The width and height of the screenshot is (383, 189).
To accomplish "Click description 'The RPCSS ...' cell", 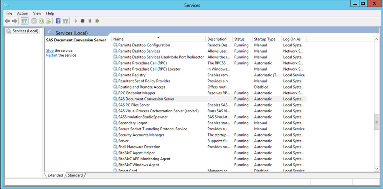I will pyautogui.click(x=219, y=63).
